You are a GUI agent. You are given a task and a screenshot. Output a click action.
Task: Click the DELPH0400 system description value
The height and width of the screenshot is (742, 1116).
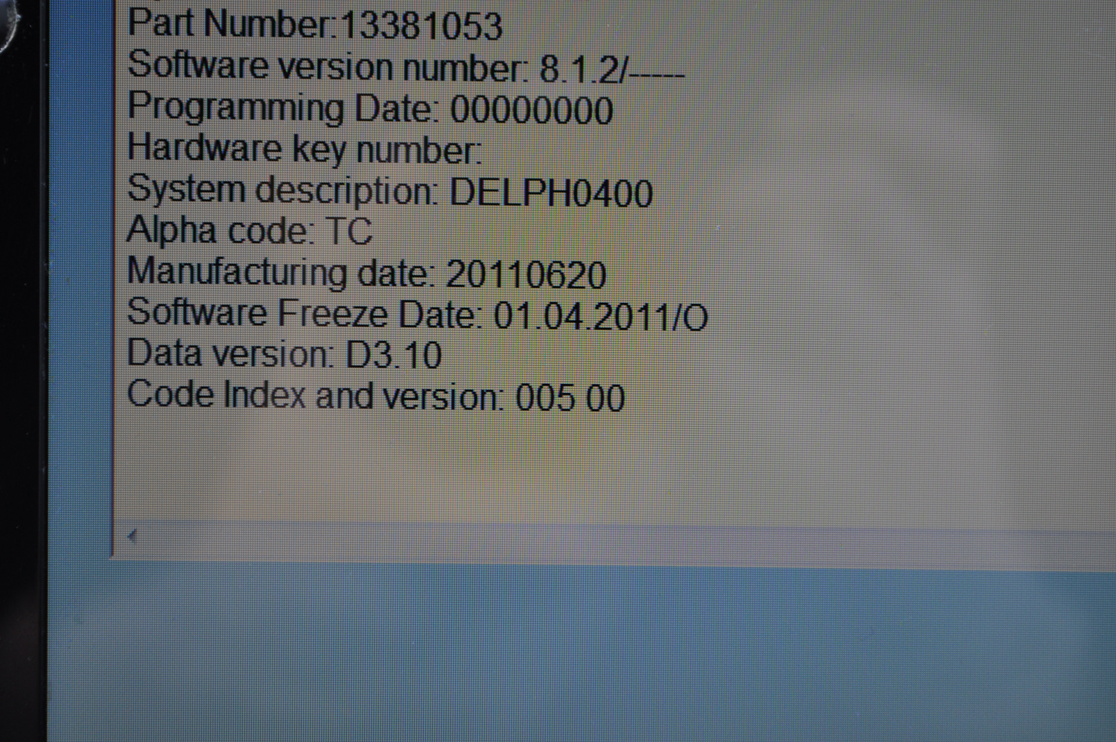(x=551, y=194)
